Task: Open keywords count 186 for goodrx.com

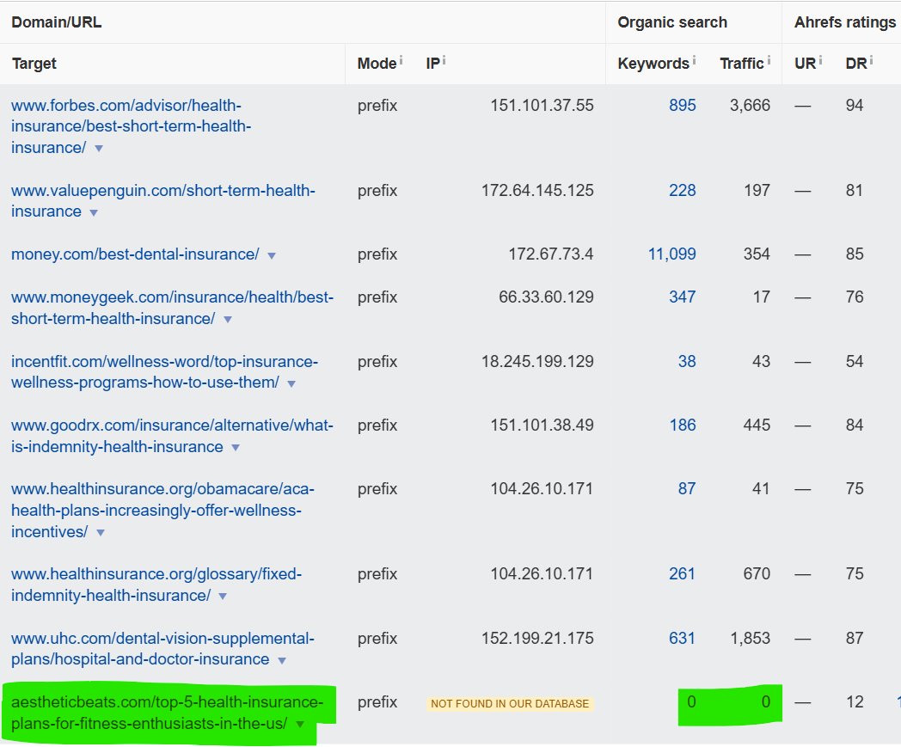Action: point(682,426)
